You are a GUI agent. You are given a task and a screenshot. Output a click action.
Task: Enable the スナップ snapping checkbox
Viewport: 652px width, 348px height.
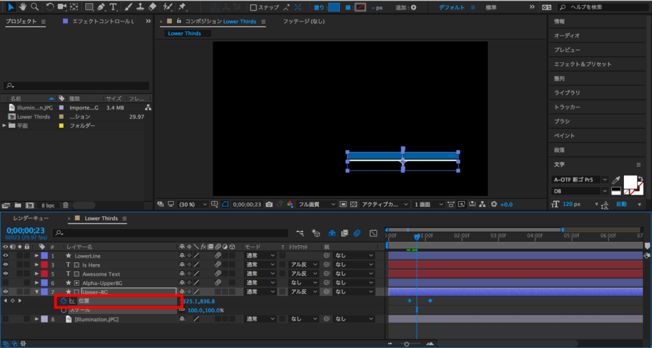[x=253, y=8]
